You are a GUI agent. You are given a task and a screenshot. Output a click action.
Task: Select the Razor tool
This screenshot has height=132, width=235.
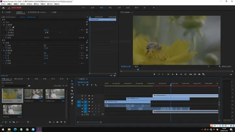point(72,91)
